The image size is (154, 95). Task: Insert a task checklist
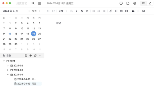(104, 11)
